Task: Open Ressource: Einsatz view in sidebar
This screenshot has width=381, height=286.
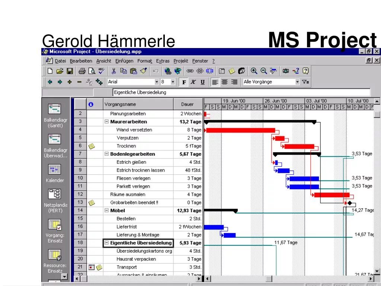Action: pos(55,261)
